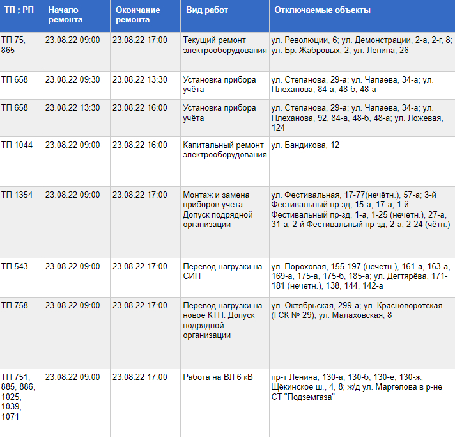455x437 pixels.
Task: Select the "ТП 758" cell
Action: (x=15, y=306)
